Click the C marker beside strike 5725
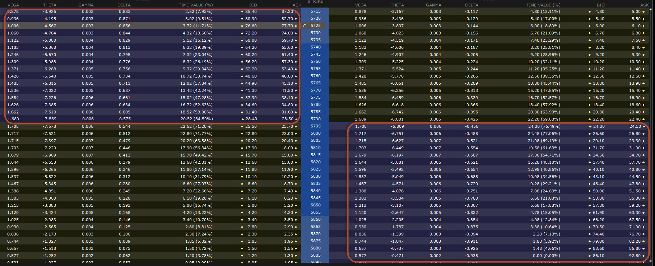Image resolution: width=655 pixels, height=266 pixels. click(x=305, y=26)
